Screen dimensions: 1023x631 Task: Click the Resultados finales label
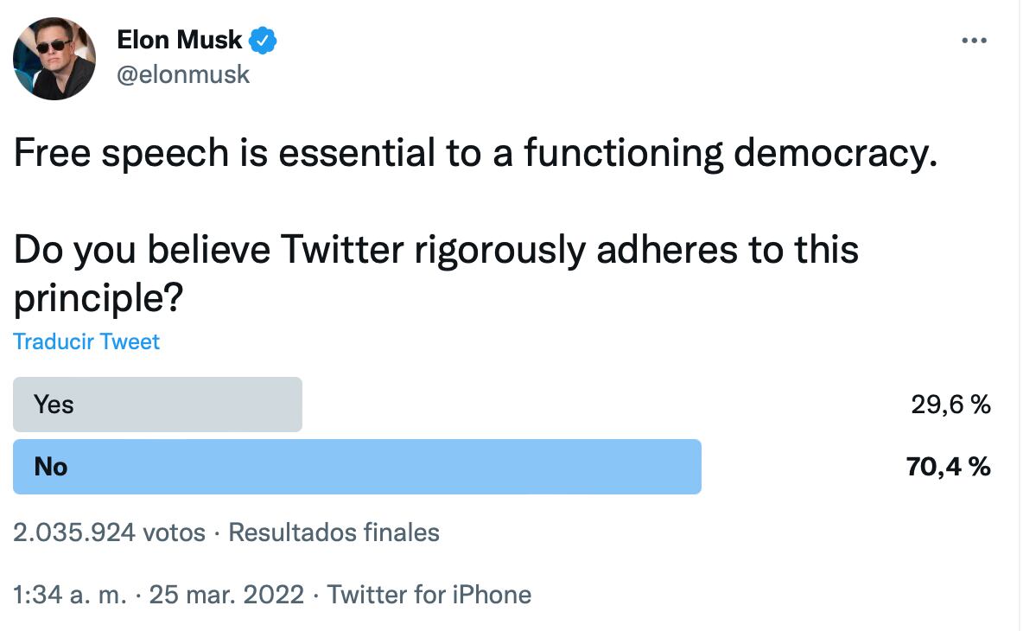(334, 532)
